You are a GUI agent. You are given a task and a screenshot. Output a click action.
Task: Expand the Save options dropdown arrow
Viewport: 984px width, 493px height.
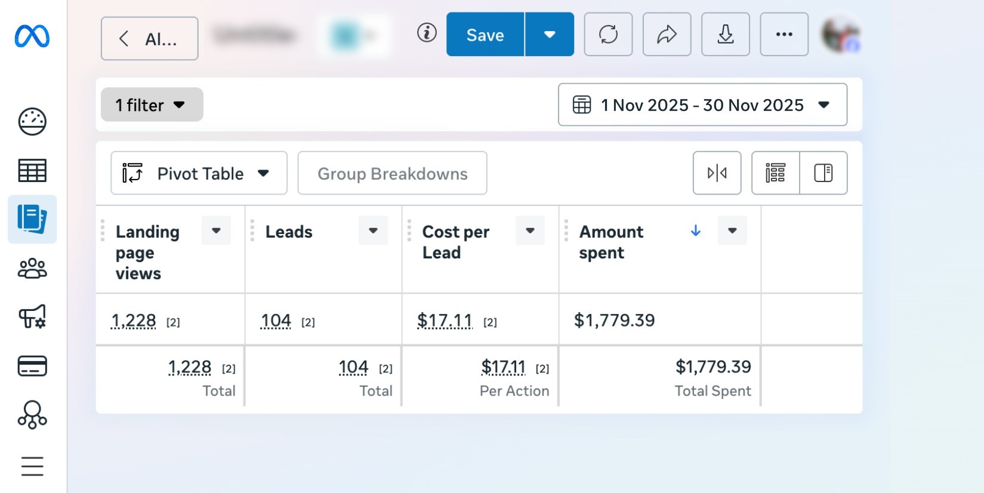[550, 35]
